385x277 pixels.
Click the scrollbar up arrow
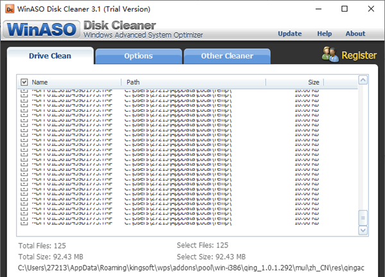tap(363, 80)
